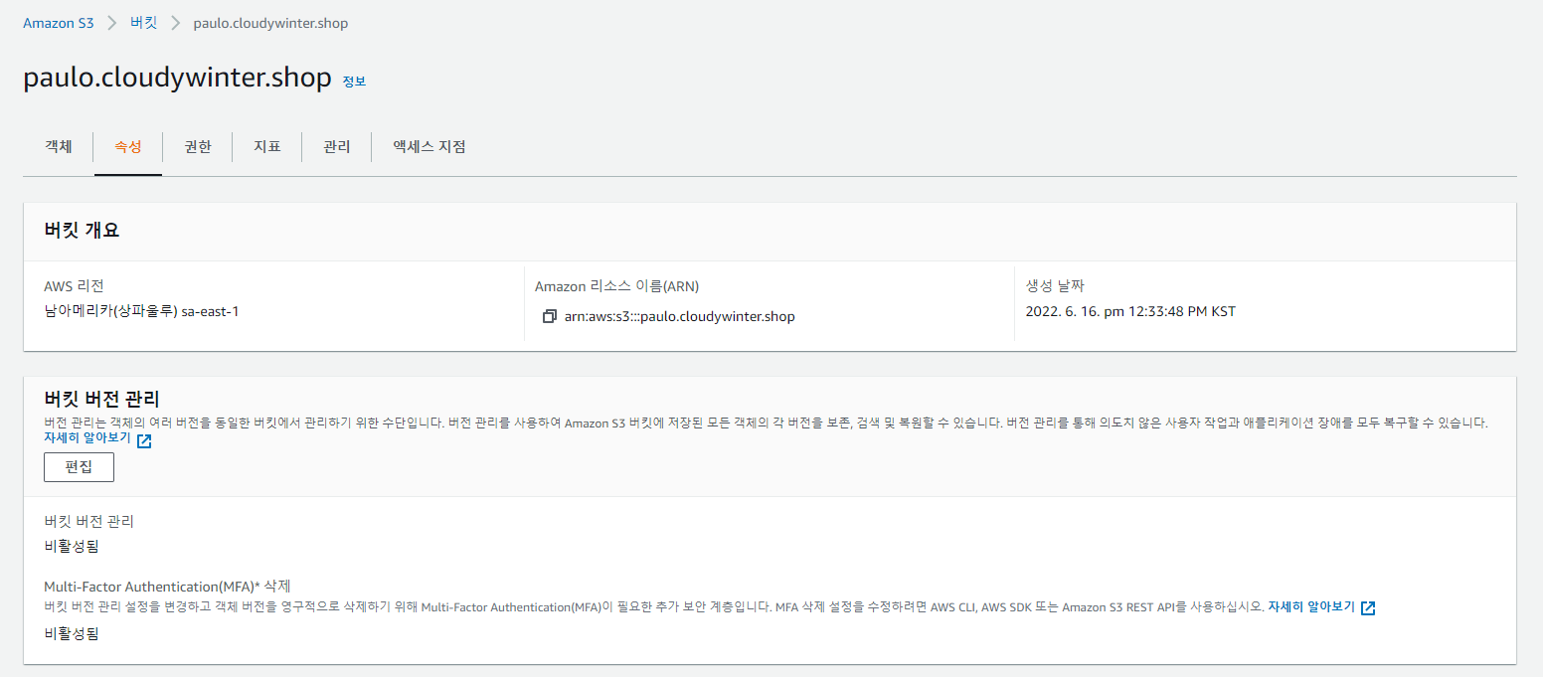The width and height of the screenshot is (1543, 677).
Task: Go to 액세스 지점 tab
Action: pos(429,146)
